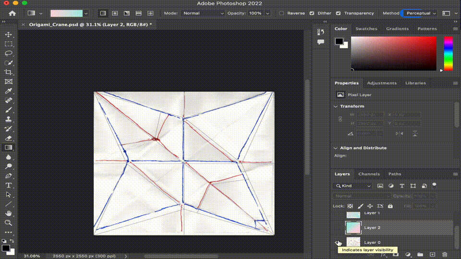Select the Quick Selection tool
This screenshot has height=259, width=461.
point(9,63)
